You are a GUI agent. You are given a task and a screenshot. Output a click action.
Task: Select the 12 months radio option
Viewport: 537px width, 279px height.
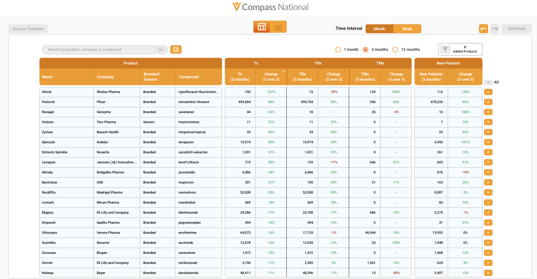[x=395, y=50]
